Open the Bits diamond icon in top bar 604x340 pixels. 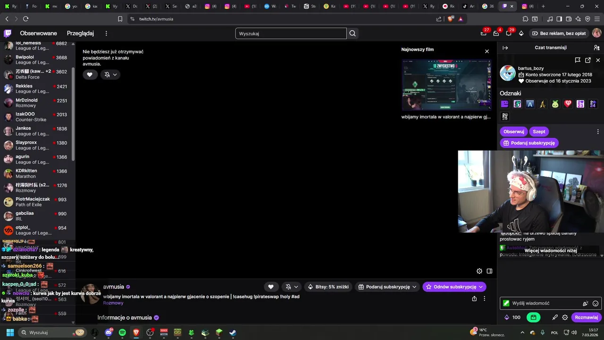(521, 33)
